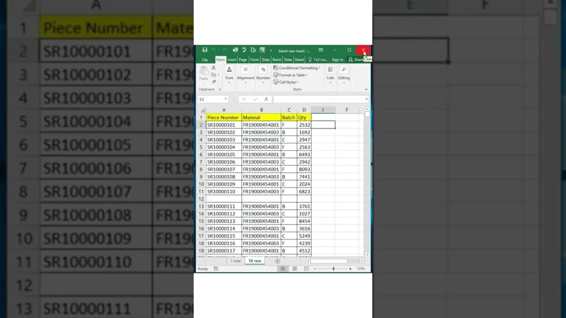
Task: Select column A header
Action: (x=224, y=110)
